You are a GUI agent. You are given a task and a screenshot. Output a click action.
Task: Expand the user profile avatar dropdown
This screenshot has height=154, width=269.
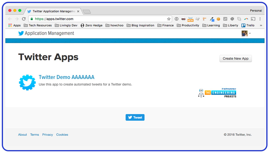(x=250, y=33)
